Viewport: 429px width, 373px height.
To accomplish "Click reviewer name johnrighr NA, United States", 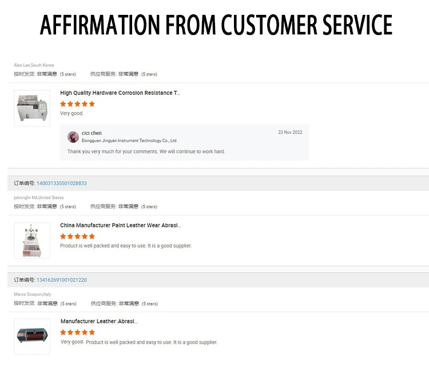I will 39,198.
